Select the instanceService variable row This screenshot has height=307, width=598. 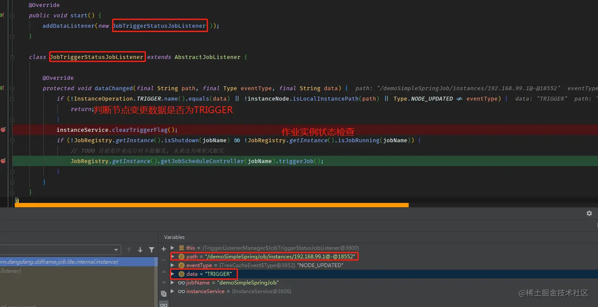click(384, 291)
